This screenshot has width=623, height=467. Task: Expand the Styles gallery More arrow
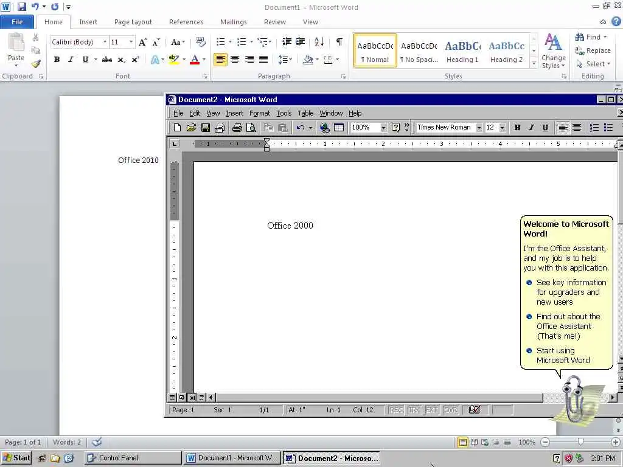point(534,64)
